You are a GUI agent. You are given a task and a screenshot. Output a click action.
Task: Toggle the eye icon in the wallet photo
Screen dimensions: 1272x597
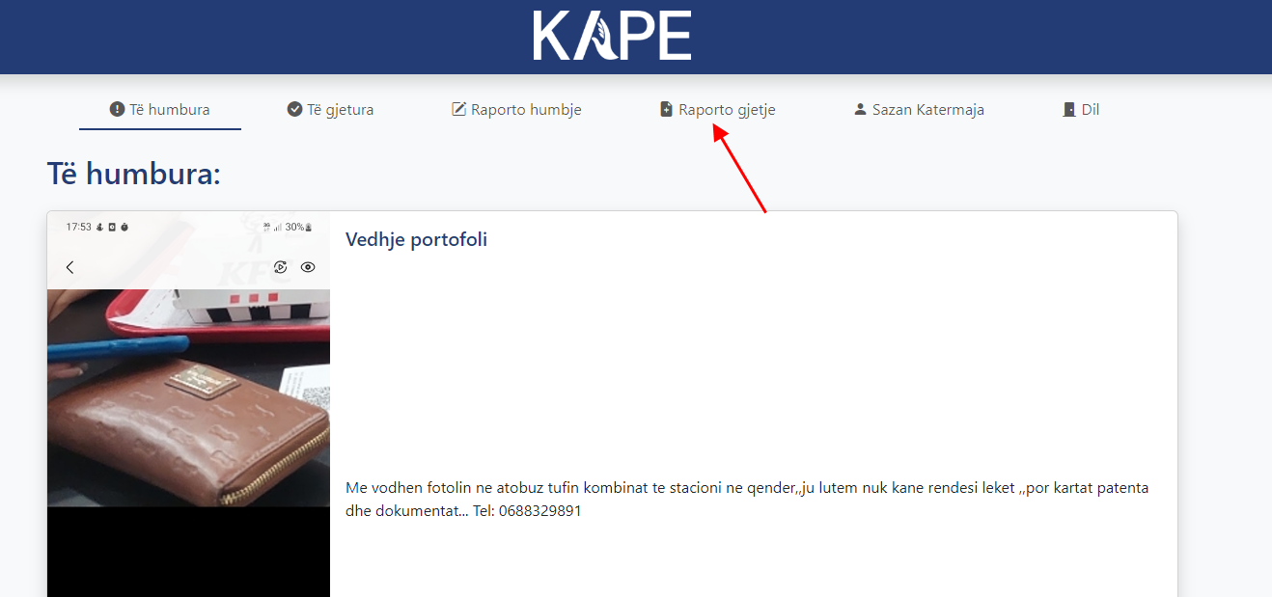point(308,267)
